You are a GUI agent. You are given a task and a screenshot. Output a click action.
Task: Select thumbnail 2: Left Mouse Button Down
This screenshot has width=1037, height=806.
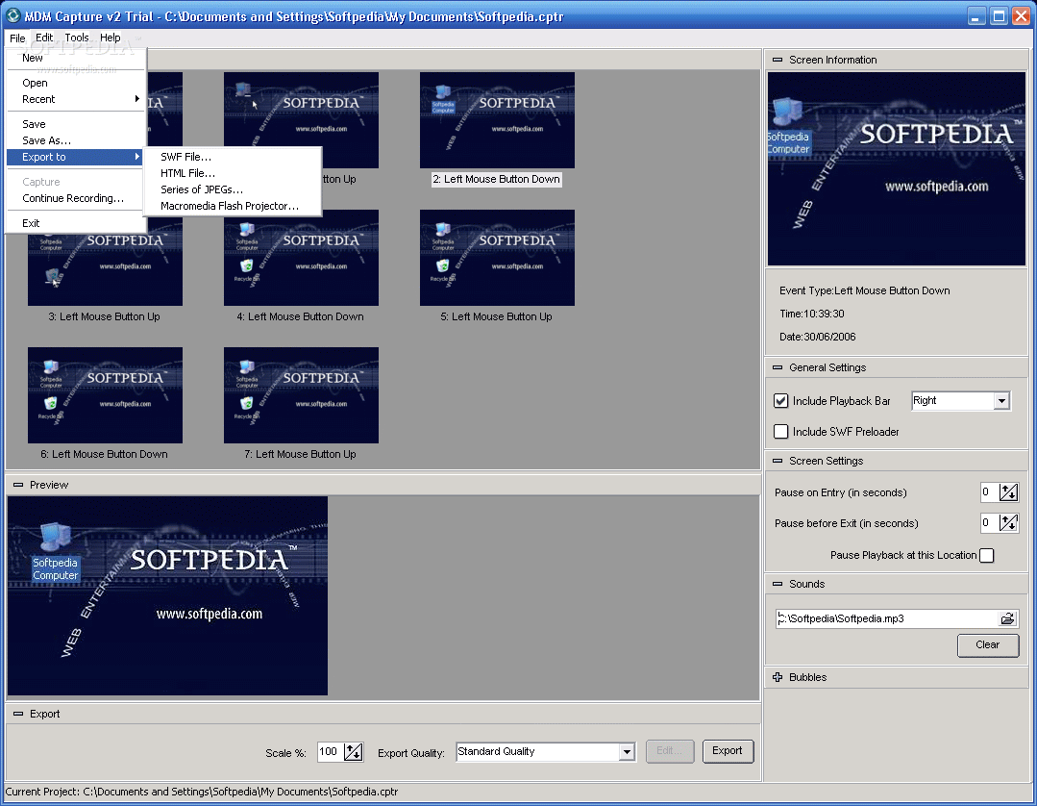[497, 120]
